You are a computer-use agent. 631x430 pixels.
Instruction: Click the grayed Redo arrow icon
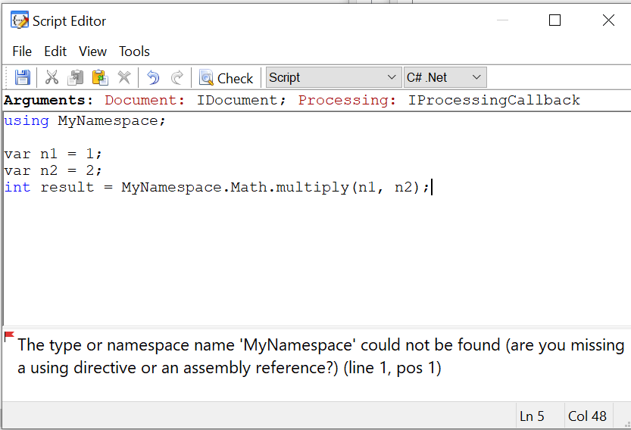(x=177, y=77)
